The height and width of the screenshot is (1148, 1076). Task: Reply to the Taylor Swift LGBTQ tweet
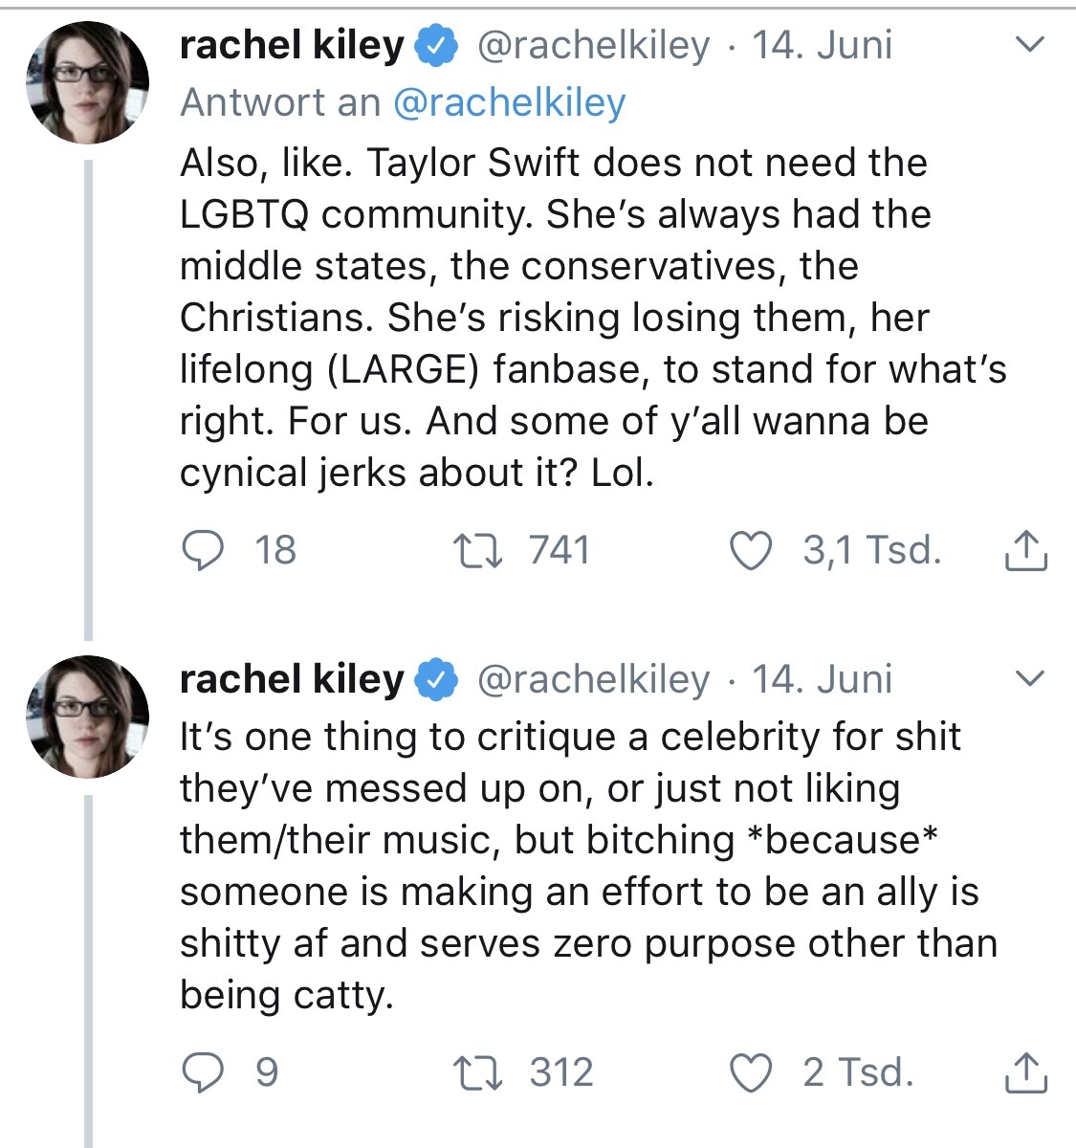(202, 551)
